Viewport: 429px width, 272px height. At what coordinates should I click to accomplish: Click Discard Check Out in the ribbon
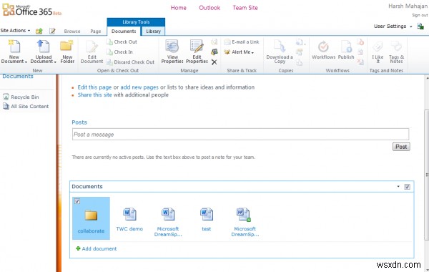coord(130,62)
